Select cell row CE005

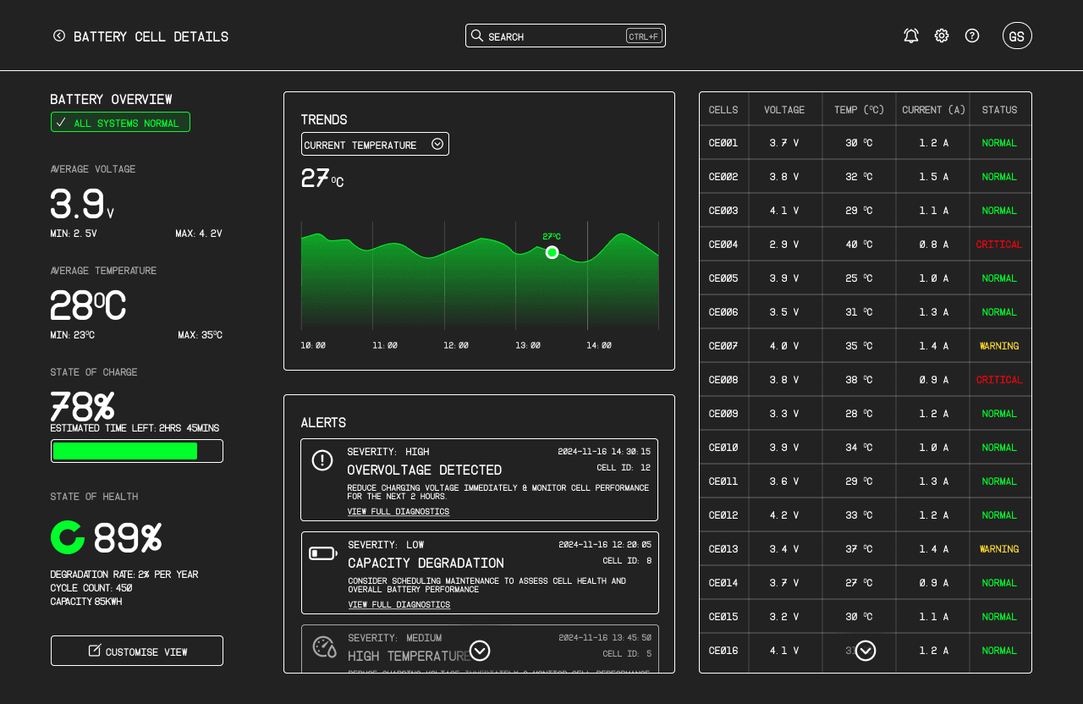(866, 278)
